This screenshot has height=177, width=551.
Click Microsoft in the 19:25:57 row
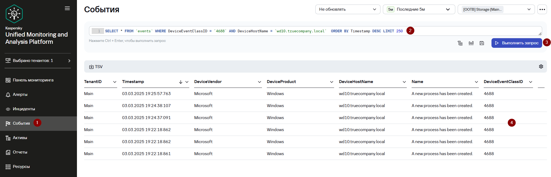203,94
